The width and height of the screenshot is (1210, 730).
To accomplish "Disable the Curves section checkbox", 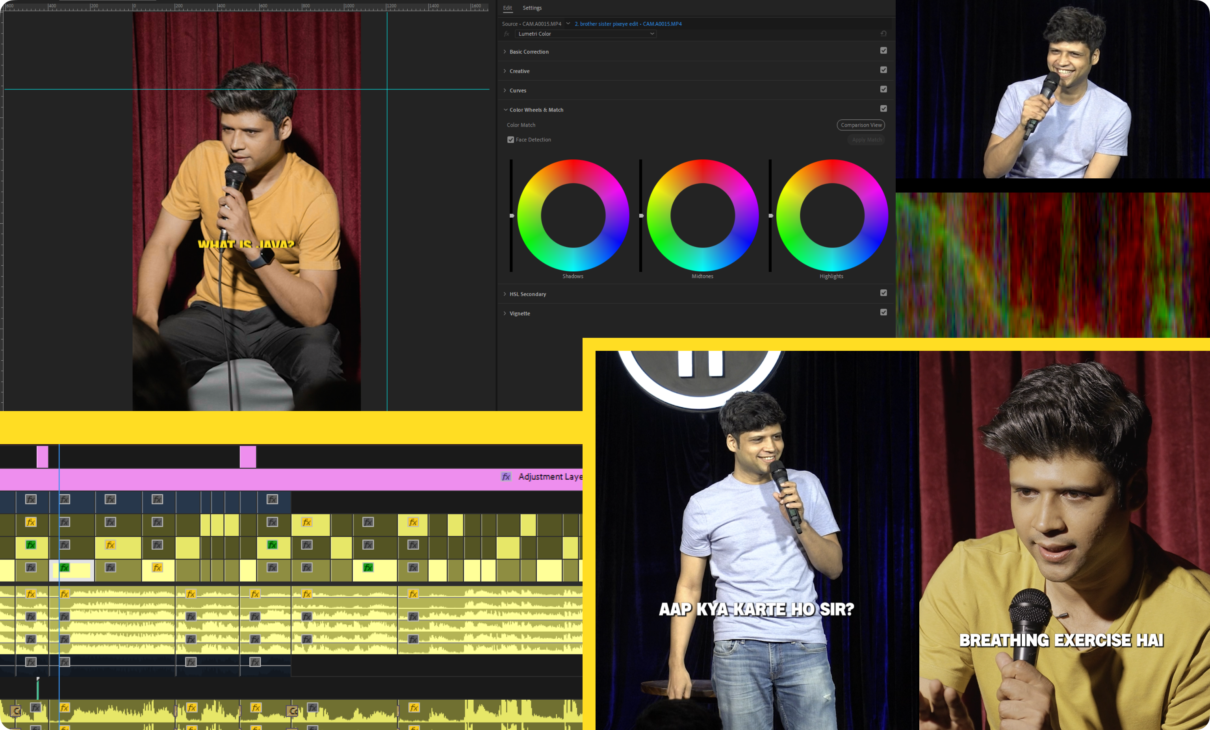I will click(883, 89).
